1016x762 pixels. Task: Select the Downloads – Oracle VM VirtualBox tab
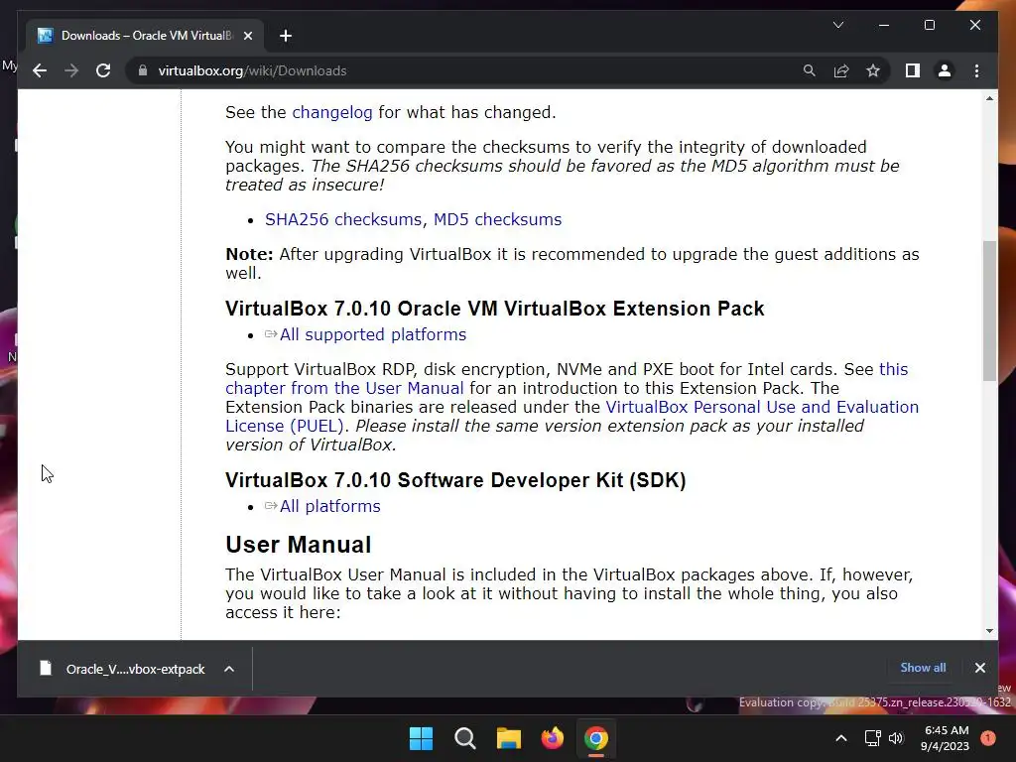[x=145, y=36]
